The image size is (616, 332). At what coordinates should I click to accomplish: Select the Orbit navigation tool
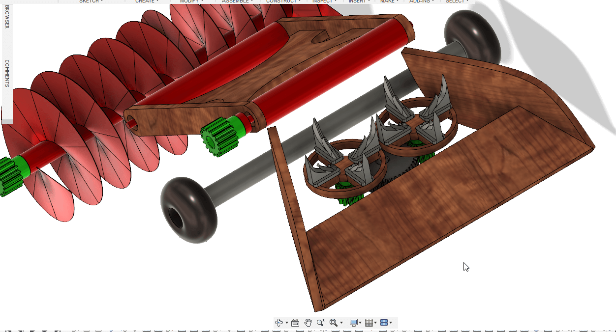279,322
